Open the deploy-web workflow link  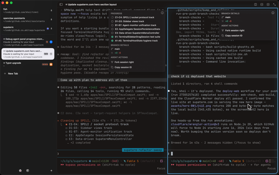point(231,91)
